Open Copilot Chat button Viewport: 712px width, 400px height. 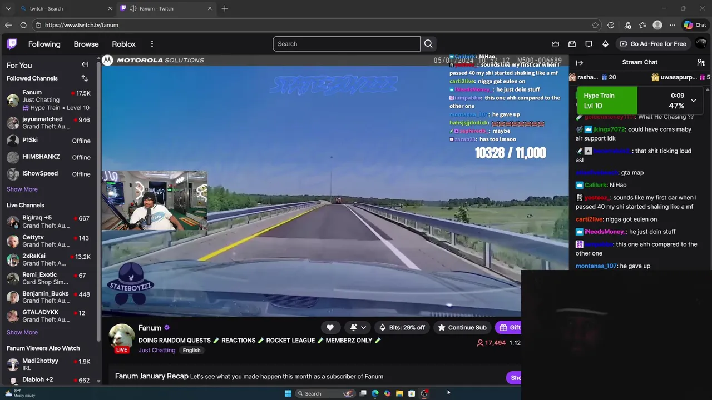[695, 25]
